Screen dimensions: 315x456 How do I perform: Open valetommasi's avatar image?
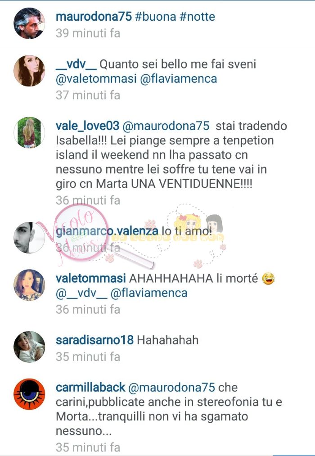click(29, 285)
